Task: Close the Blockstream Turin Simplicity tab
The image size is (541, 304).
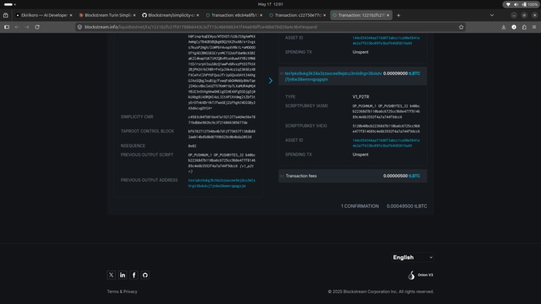Action: [x=134, y=15]
